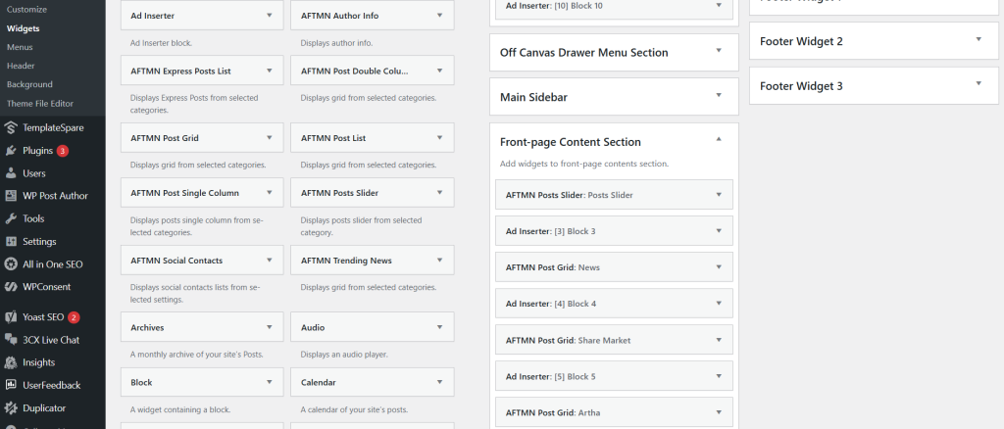
Task: Click the Settings icon in the sidebar
Action: click(x=11, y=241)
